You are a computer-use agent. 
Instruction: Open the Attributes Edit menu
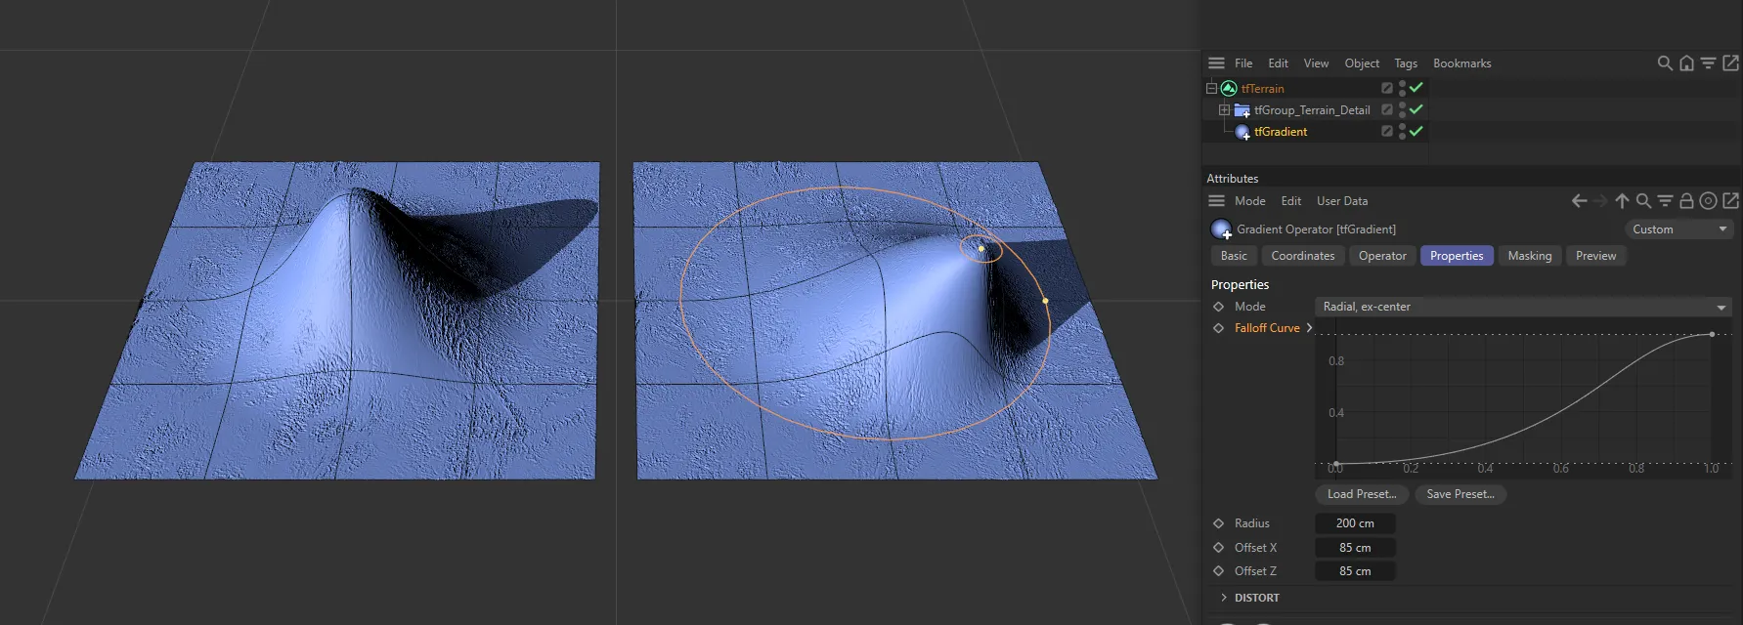pos(1291,201)
